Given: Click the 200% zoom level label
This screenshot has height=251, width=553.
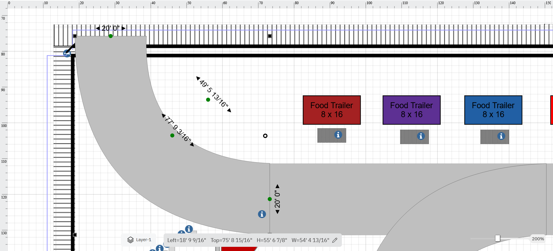Looking at the screenshot, I should click(538, 239).
